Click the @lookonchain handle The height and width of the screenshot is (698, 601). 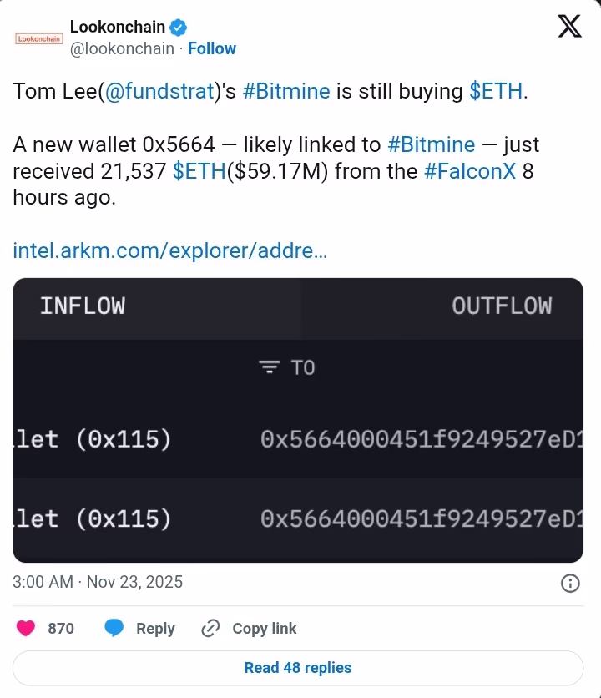[122, 48]
